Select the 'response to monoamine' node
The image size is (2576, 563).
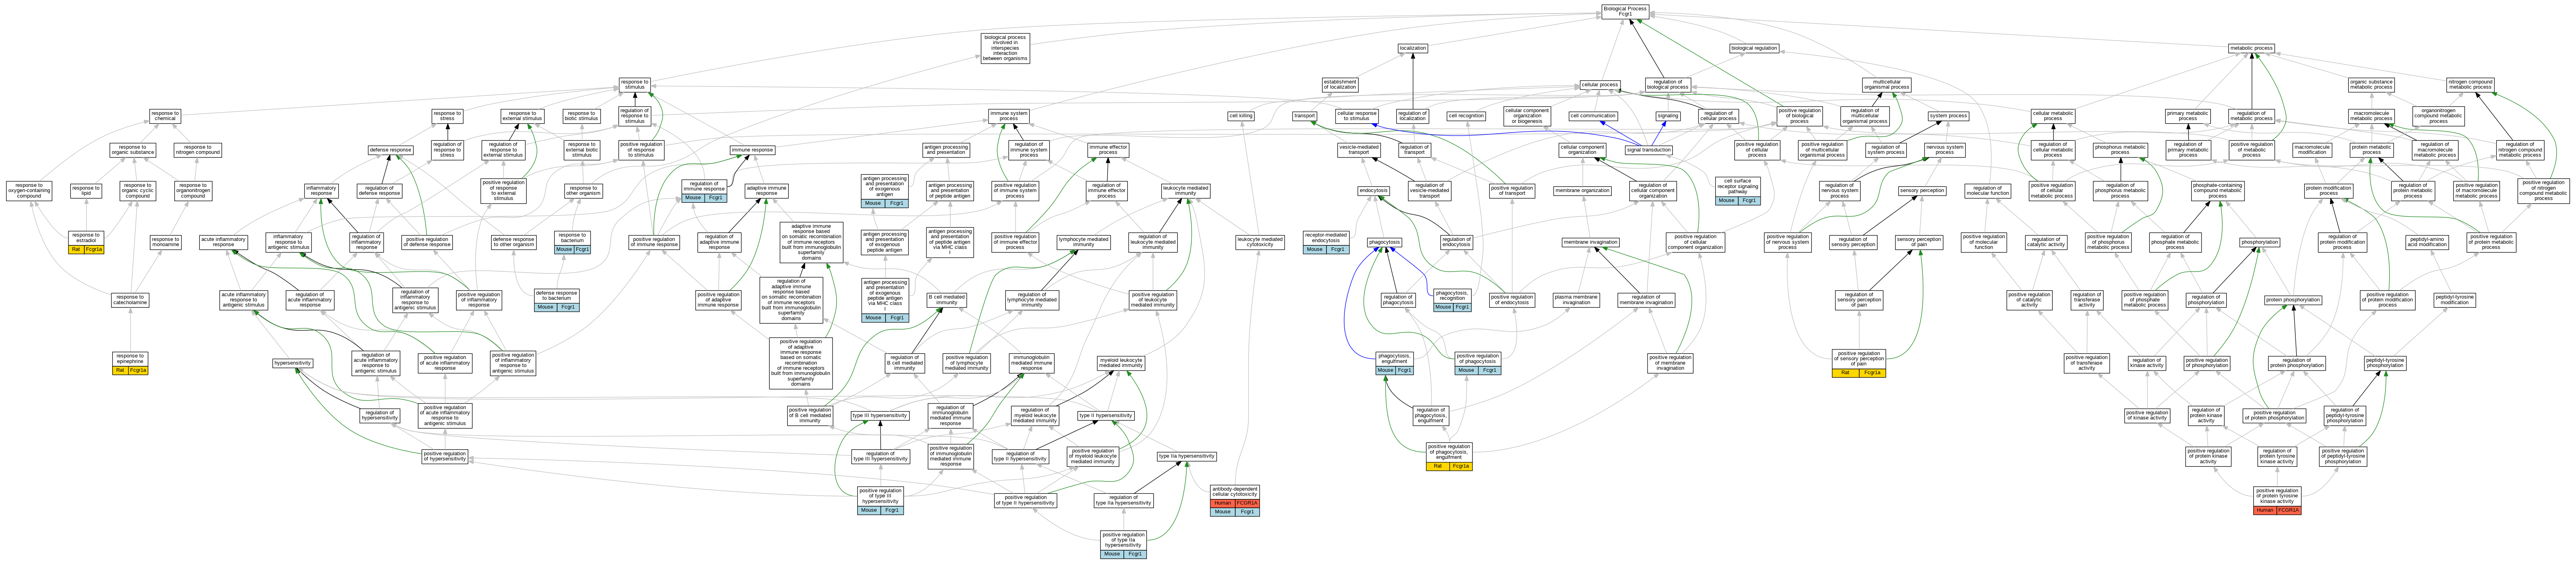[x=165, y=243]
